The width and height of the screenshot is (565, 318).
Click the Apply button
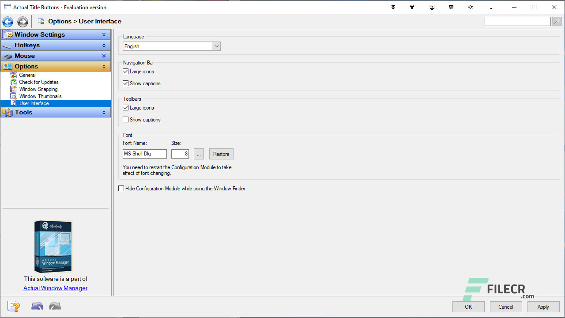point(543,307)
